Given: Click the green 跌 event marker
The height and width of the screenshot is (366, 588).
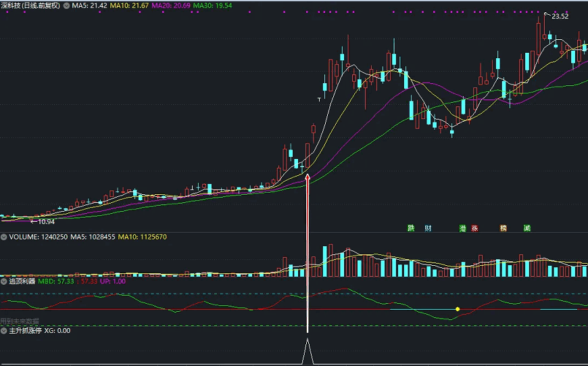Looking at the screenshot, I should point(411,228).
